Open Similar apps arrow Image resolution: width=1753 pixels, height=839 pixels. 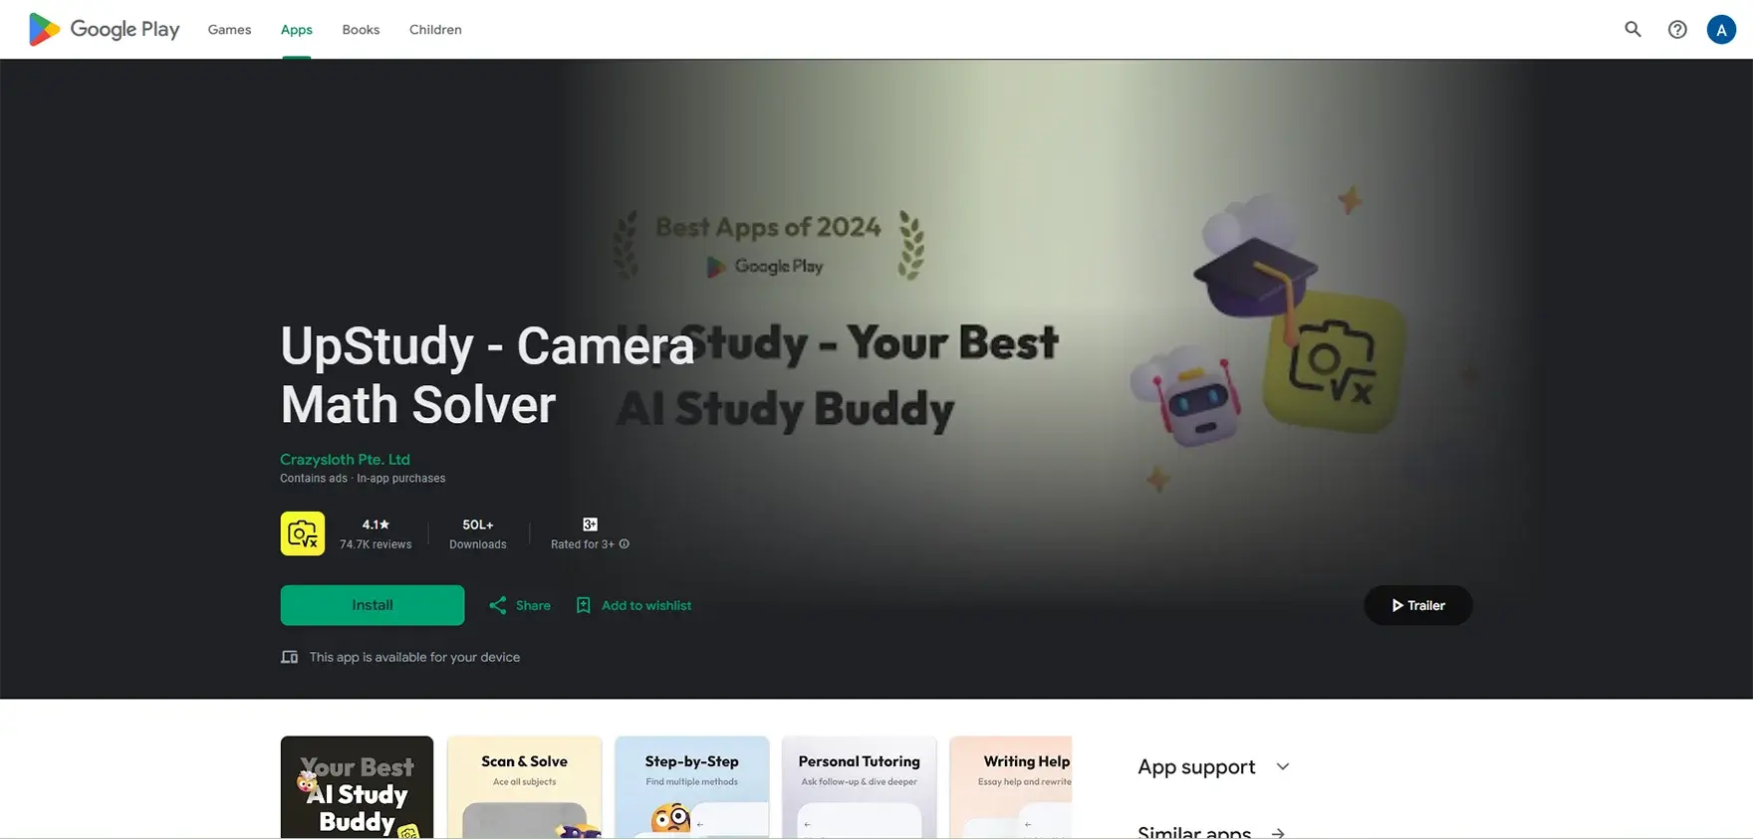(1278, 833)
